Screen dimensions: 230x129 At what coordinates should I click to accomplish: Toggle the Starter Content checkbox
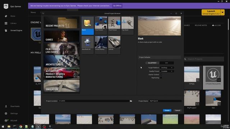[161, 75]
